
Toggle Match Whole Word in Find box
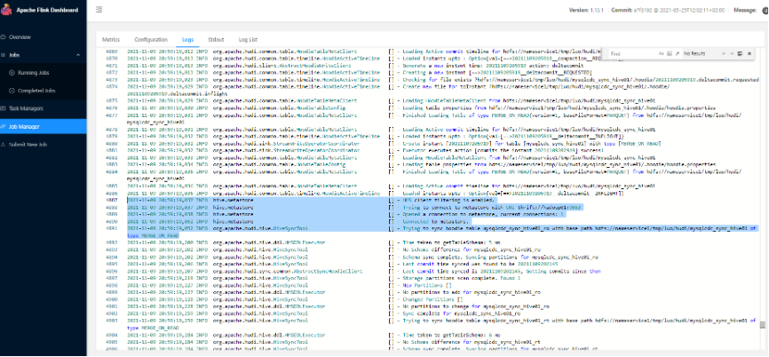pos(670,53)
